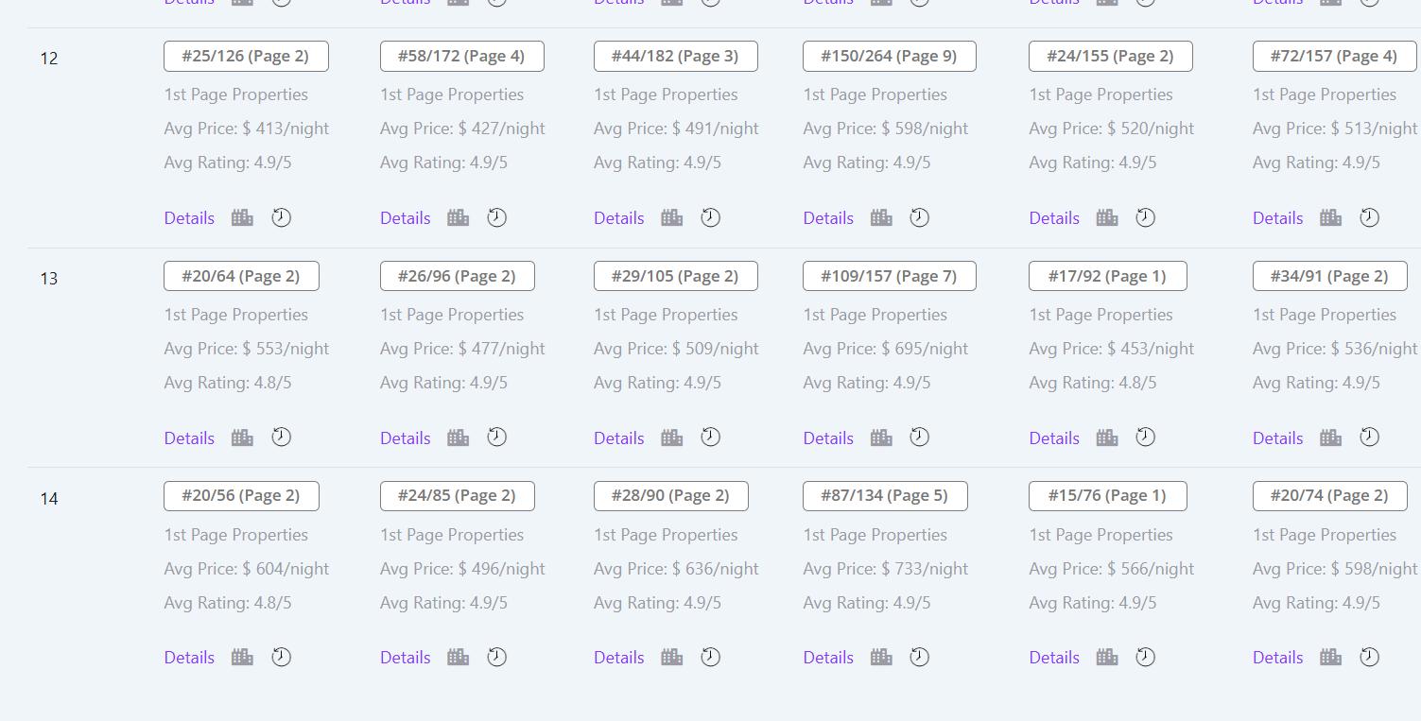Click building icon in the #72/157 cell
This screenshot has height=721, width=1421.
point(1331,217)
